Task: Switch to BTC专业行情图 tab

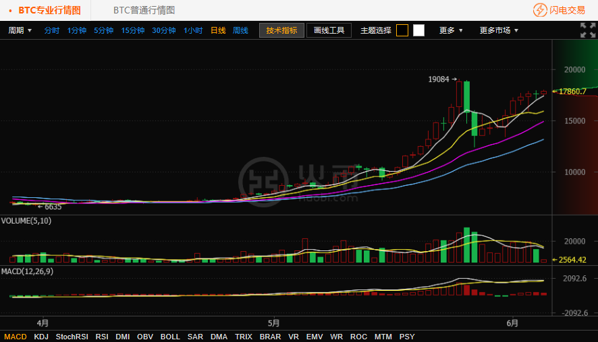Action: click(49, 10)
